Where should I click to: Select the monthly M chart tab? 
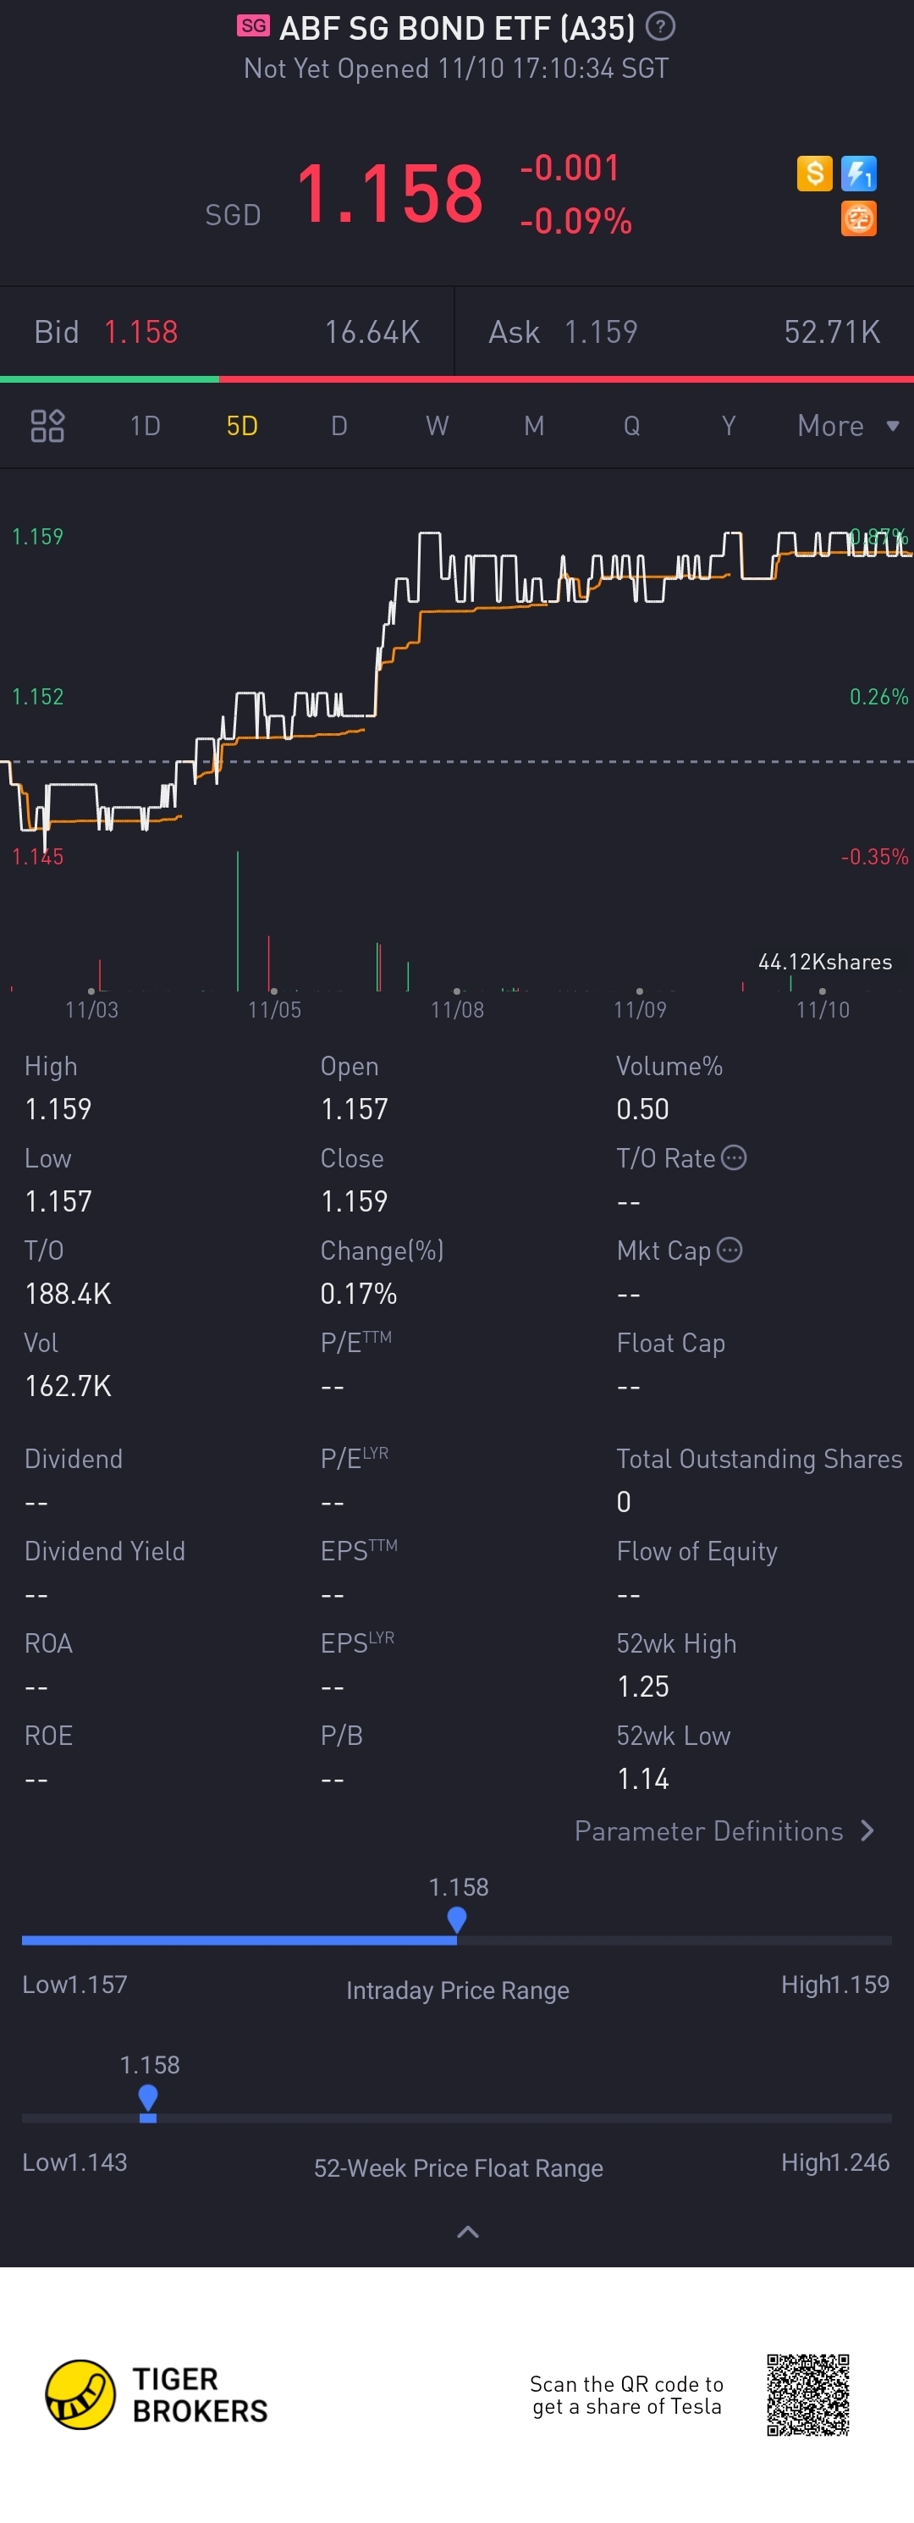(533, 426)
